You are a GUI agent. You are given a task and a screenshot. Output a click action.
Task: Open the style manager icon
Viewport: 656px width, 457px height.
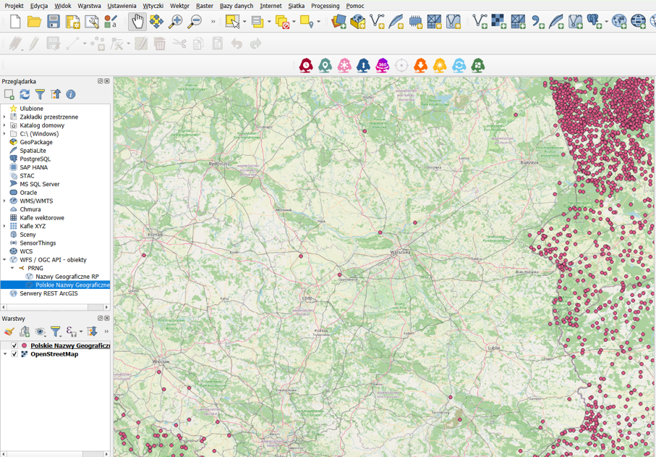pos(111,21)
